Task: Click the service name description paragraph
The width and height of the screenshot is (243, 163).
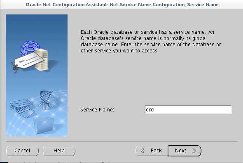Action: click(151, 41)
